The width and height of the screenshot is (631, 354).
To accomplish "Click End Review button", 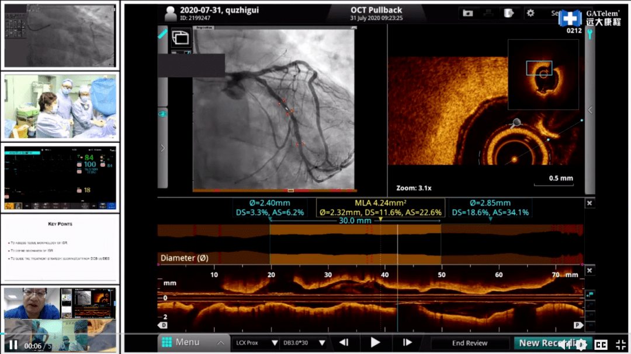I will tap(470, 343).
